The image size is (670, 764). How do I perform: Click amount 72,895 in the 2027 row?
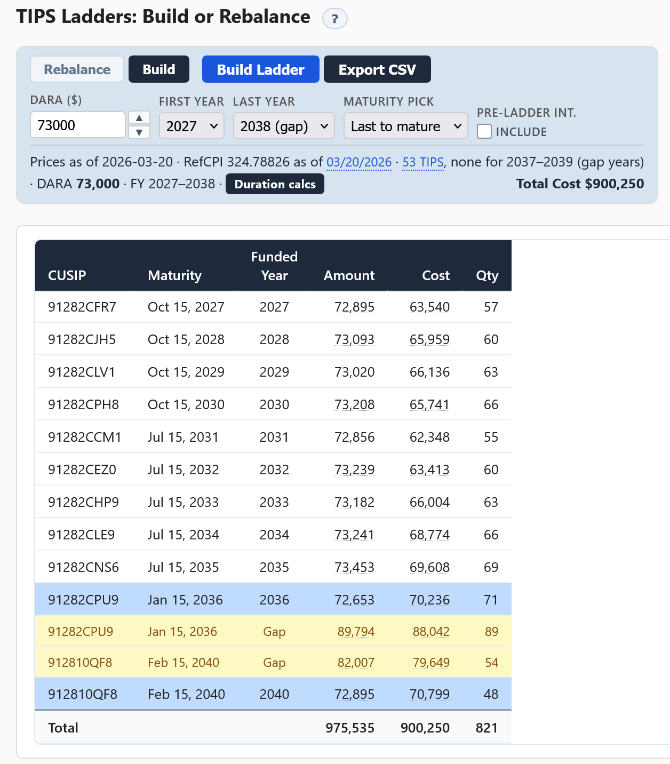pos(355,307)
